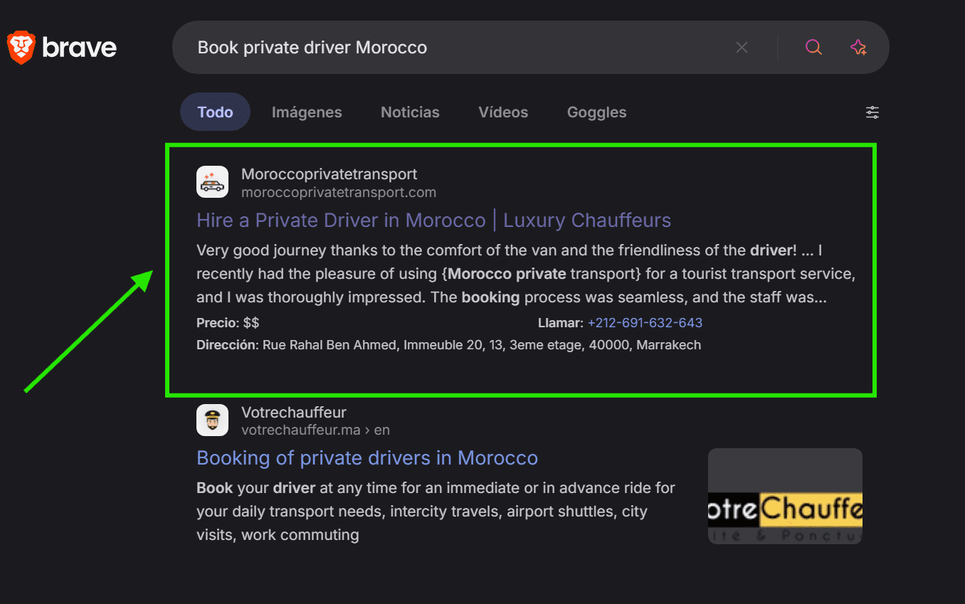Switch to the Imágenes tab
The height and width of the screenshot is (604, 965).
pos(307,112)
